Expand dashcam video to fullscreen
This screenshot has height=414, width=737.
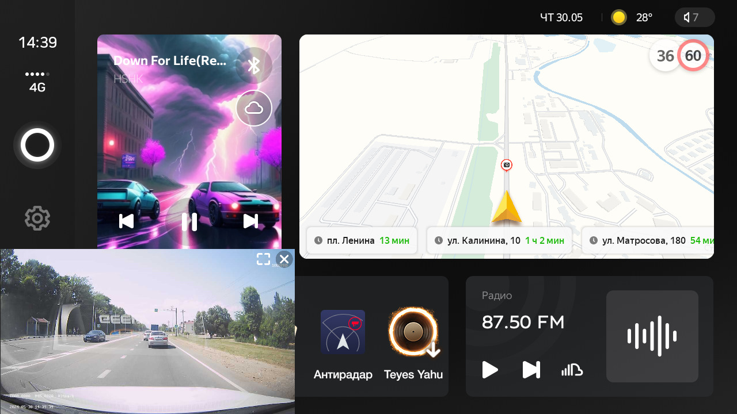click(x=263, y=259)
